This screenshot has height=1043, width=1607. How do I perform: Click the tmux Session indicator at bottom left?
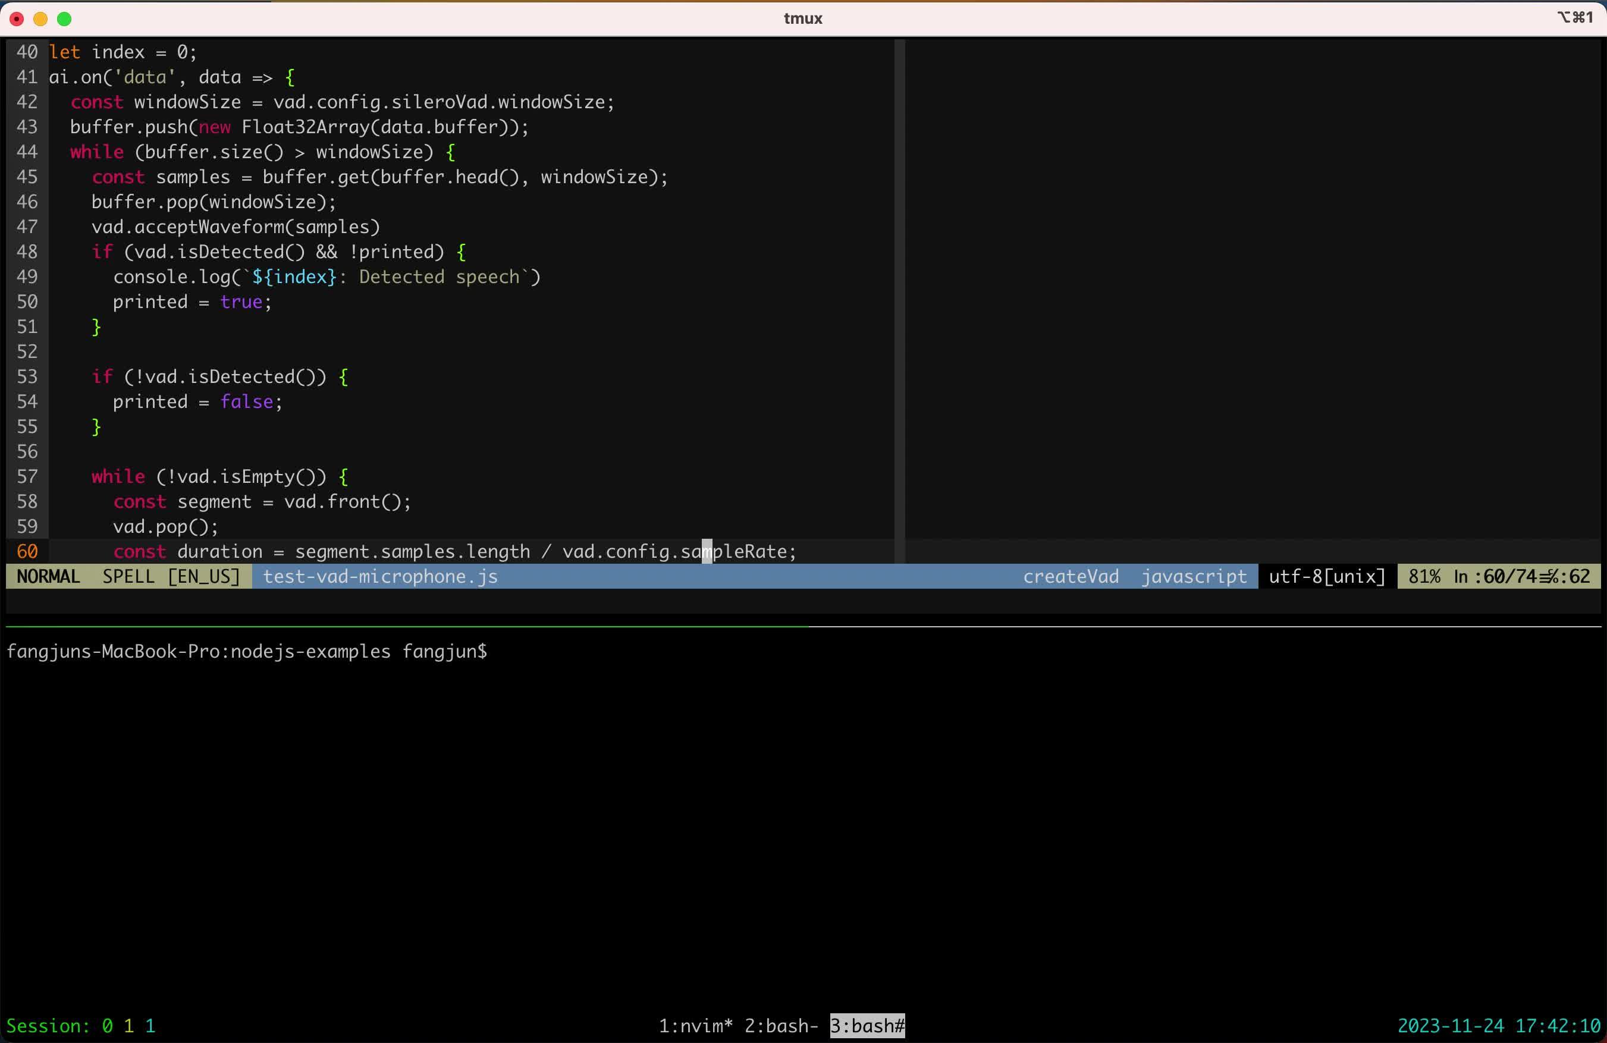coord(80,1025)
